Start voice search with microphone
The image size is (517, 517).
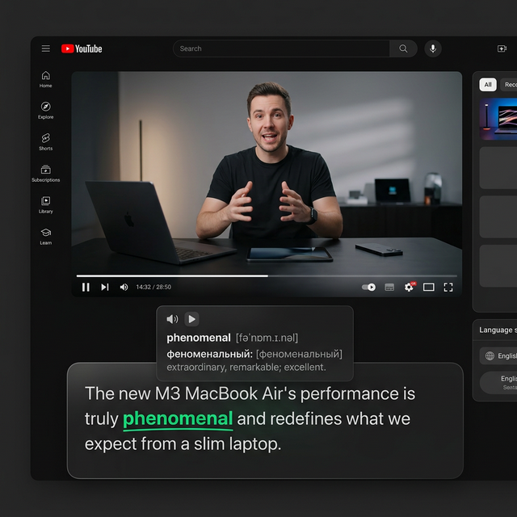click(x=433, y=48)
